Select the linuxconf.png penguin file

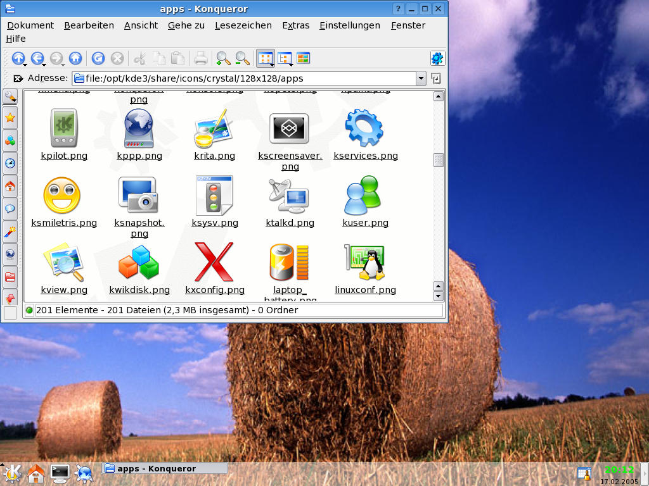pos(365,268)
